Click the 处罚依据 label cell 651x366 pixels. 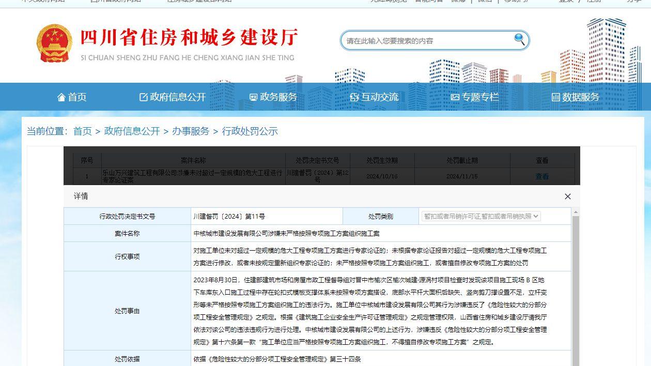click(127, 359)
